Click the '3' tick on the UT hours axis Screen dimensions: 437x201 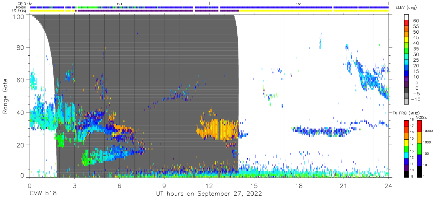pyautogui.click(x=74, y=185)
